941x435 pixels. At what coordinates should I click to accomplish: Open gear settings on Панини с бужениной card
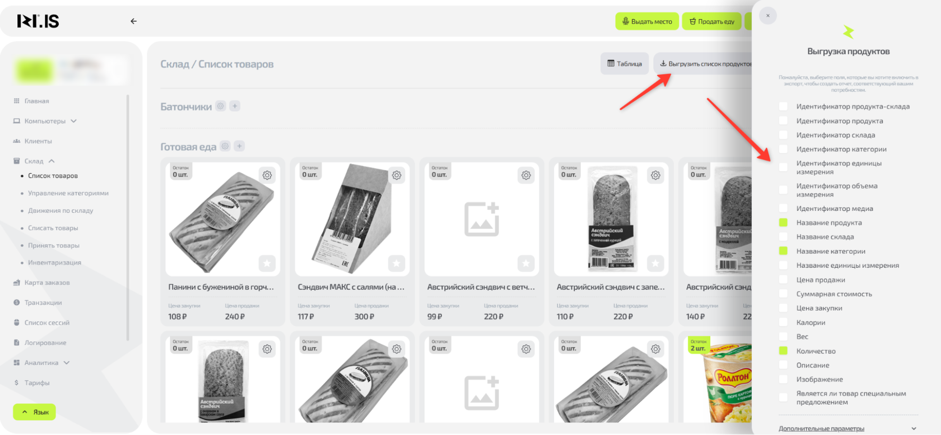click(267, 175)
